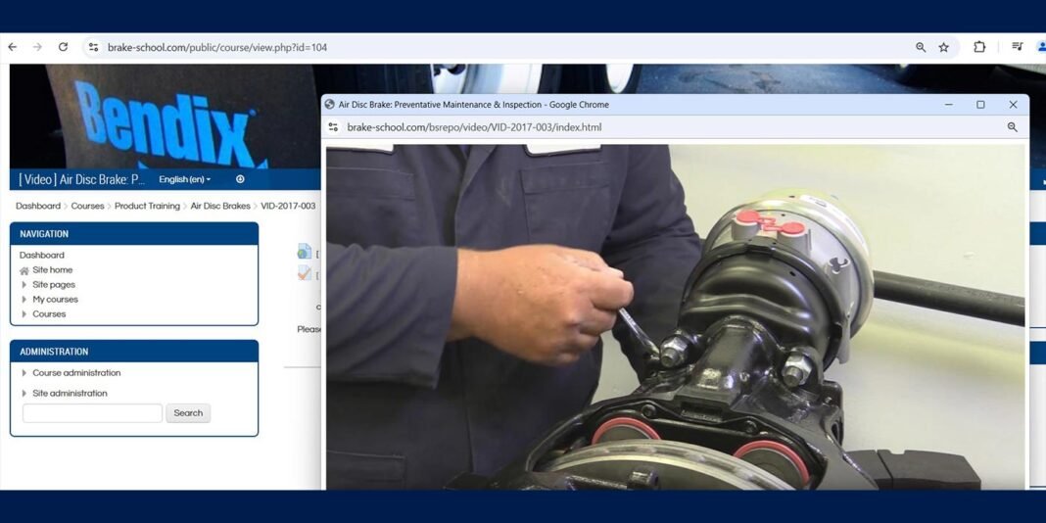Click the clock icon in the blue header bar
The image size is (1046, 523).
[240, 179]
